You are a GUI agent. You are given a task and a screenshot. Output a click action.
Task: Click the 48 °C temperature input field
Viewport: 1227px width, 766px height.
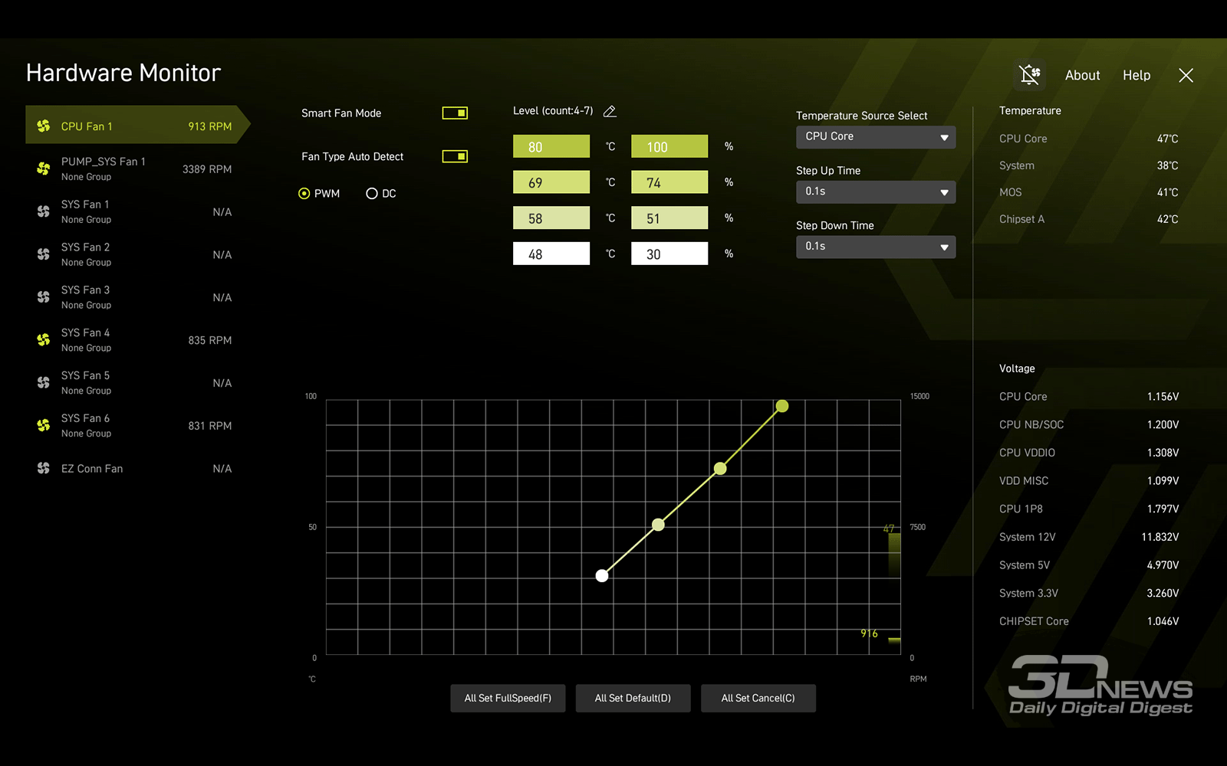pyautogui.click(x=551, y=254)
